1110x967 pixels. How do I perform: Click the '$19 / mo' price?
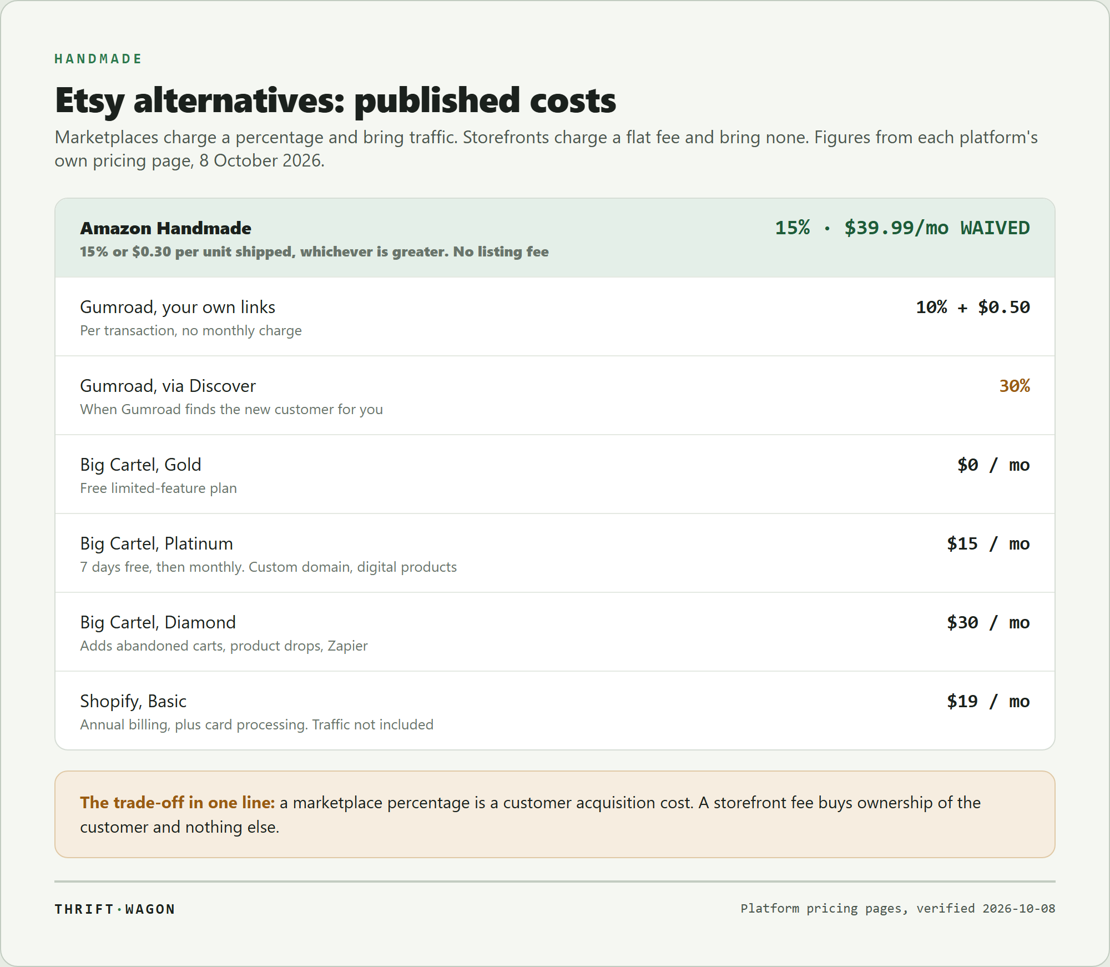click(x=988, y=701)
